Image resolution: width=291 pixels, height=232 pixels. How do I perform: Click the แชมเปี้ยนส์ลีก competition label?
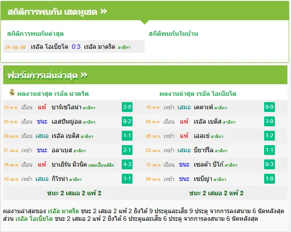pos(101,165)
